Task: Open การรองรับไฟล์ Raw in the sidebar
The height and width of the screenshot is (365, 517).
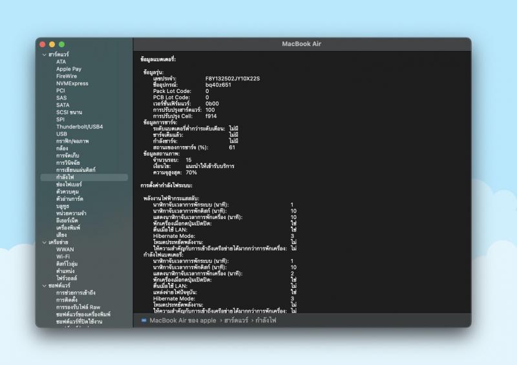Action: coord(78,308)
